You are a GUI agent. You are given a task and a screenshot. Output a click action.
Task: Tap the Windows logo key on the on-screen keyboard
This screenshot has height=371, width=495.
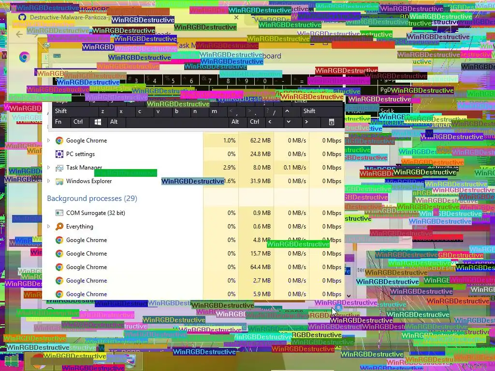coord(98,122)
